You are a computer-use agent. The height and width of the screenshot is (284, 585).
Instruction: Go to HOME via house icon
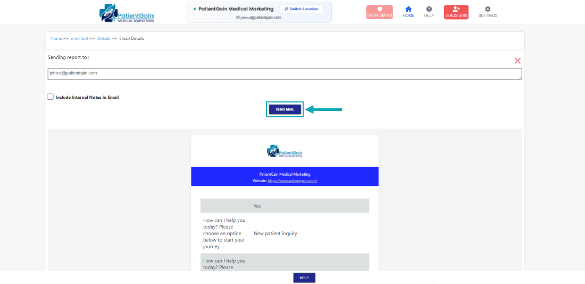coord(408,12)
